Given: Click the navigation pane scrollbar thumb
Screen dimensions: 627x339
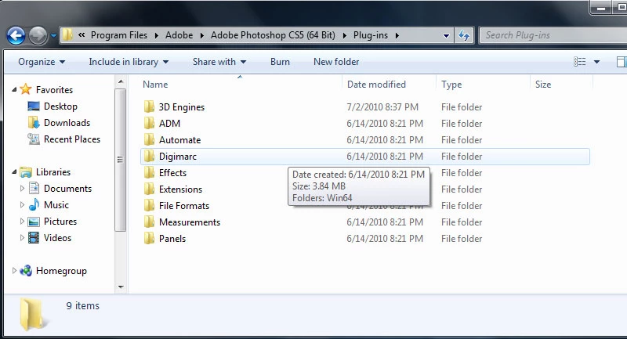Looking at the screenshot, I should pos(121,160).
